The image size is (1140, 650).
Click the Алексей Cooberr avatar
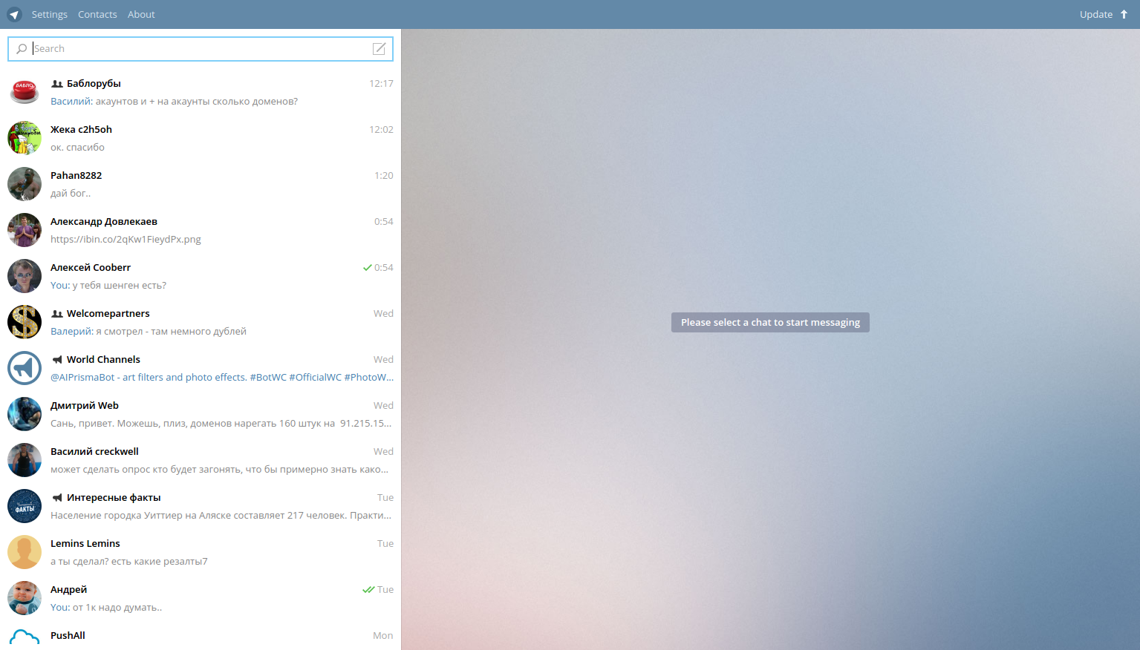[x=25, y=276]
